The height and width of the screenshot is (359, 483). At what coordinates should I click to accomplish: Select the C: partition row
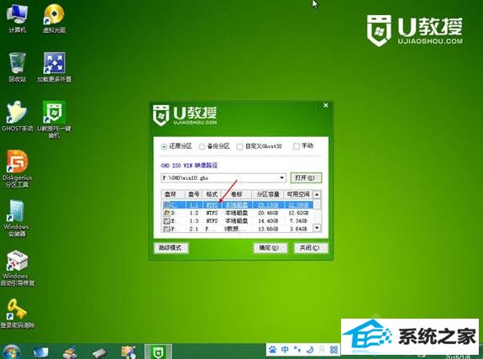click(x=238, y=205)
